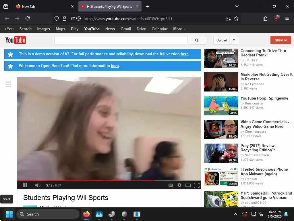
Task: Follow the 'here' link in demo version banner
Action: point(185,54)
